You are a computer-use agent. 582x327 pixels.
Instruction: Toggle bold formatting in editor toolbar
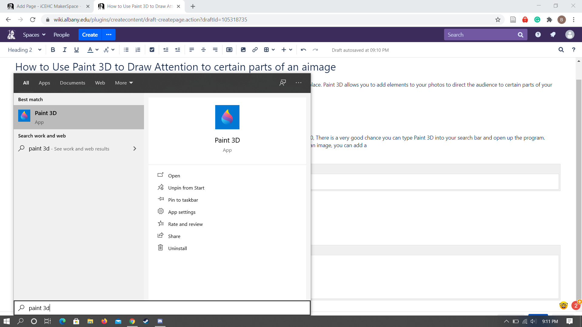(x=53, y=50)
